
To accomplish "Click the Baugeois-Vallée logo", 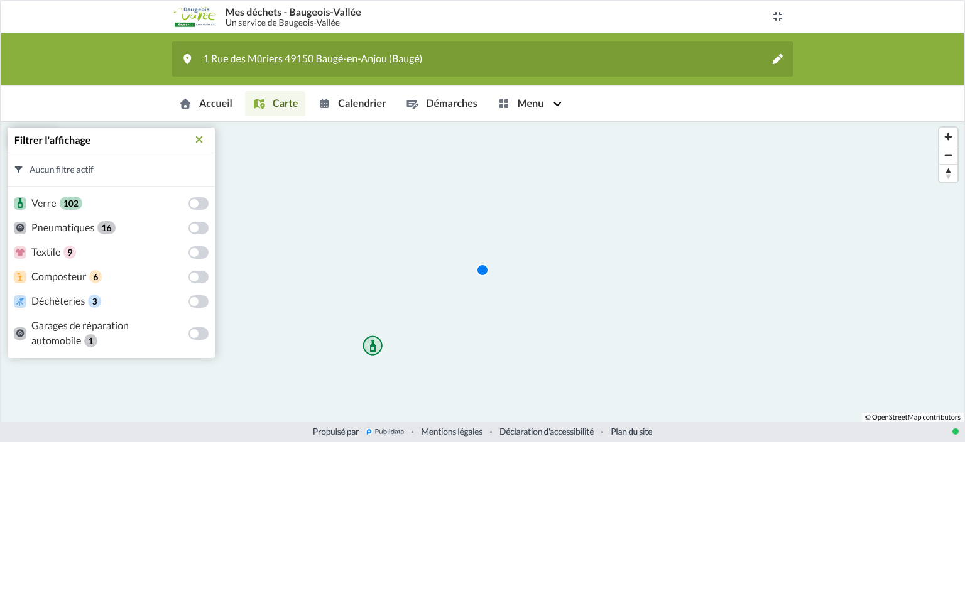I will tap(195, 17).
